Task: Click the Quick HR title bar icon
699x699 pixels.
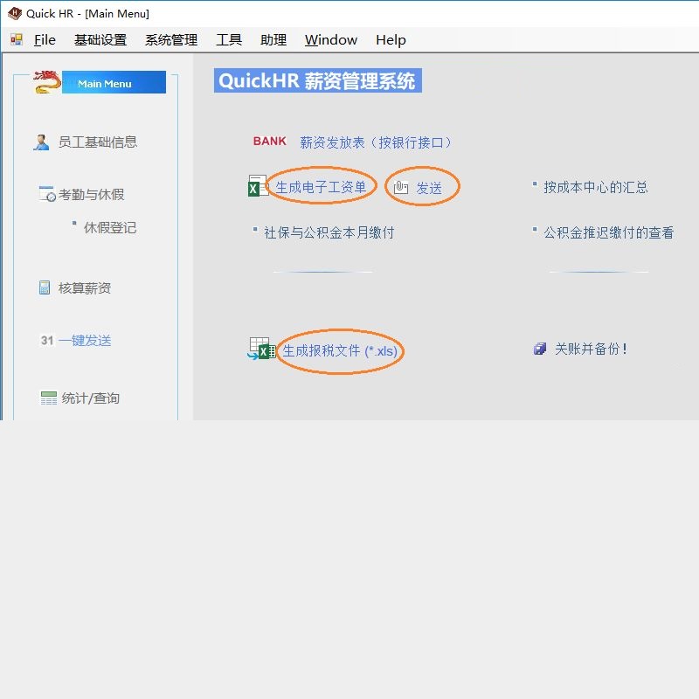Action: [15, 13]
